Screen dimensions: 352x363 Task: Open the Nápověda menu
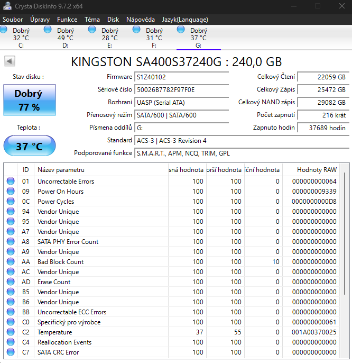(x=141, y=20)
